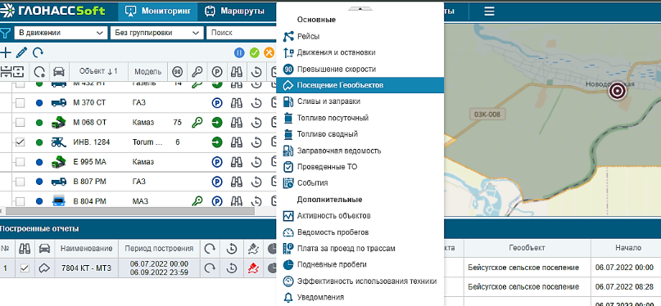Image resolution: width=661 pixels, height=306 pixels.
Task: Select Топливо посуточный report
Action: (x=360, y=118)
